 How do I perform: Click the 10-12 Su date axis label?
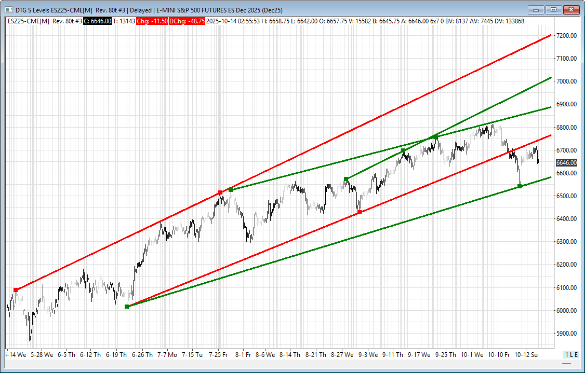525,355
